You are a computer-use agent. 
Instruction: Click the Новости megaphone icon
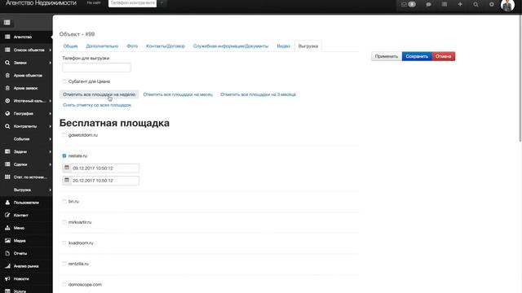point(7,278)
